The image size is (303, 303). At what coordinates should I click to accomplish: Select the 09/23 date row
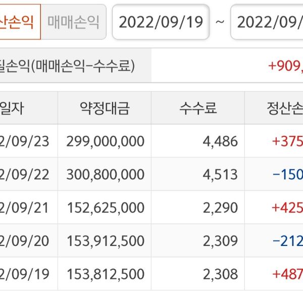(26, 141)
